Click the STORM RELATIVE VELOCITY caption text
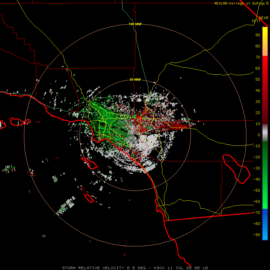 (x=93, y=268)
